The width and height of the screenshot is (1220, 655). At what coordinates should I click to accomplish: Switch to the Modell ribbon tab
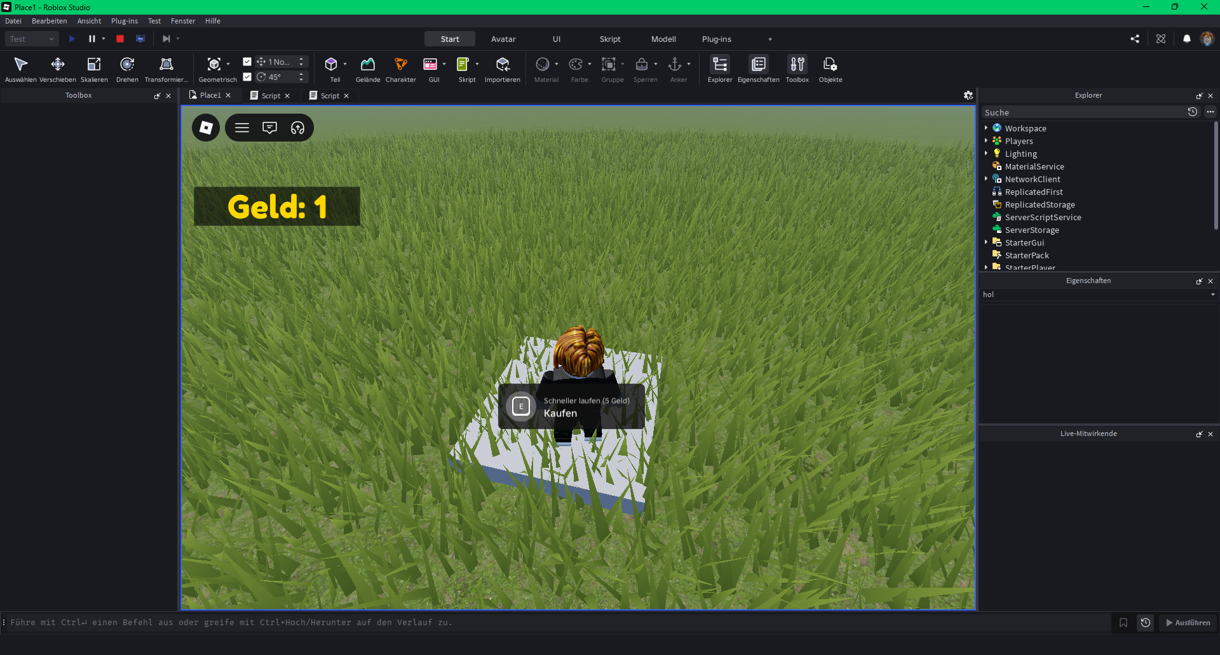[663, 39]
